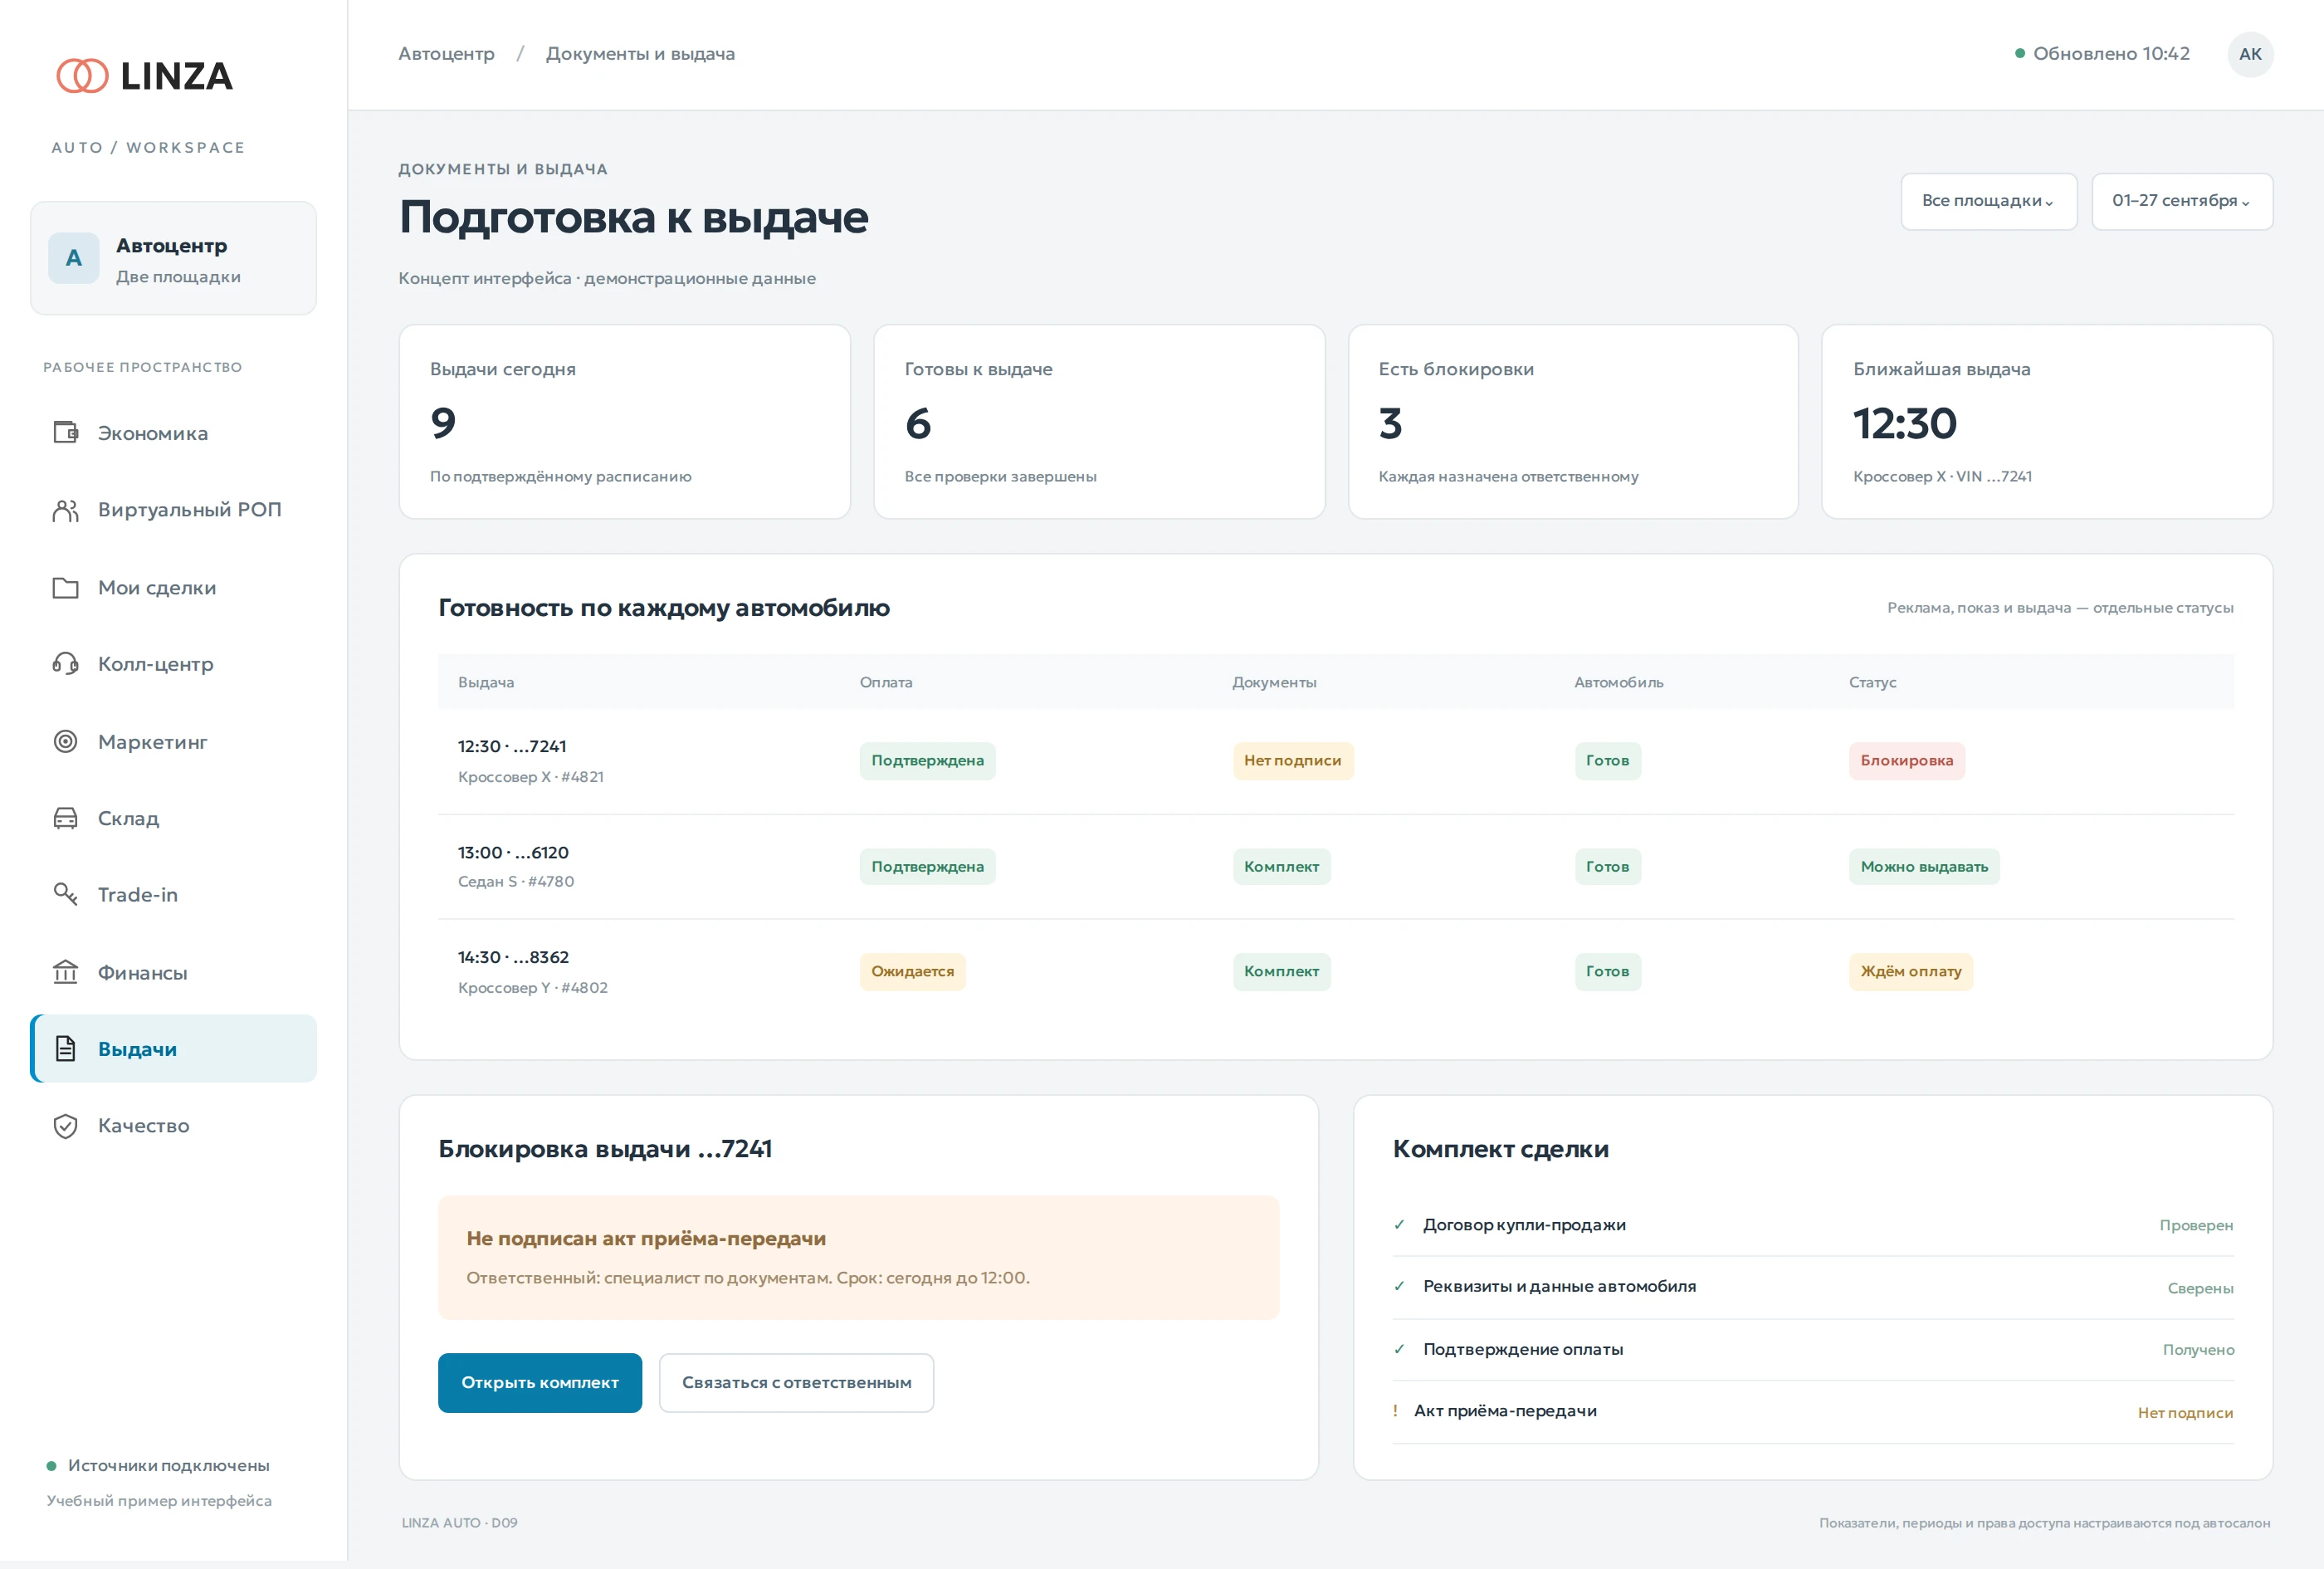Go to Экономика section

pyautogui.click(x=173, y=433)
